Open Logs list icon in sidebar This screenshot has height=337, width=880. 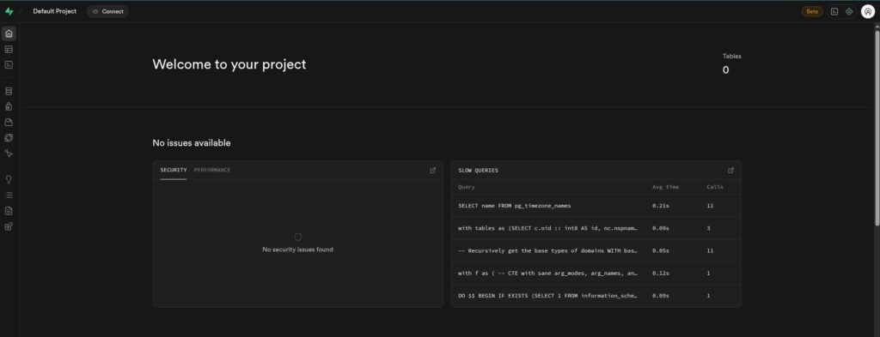(9, 196)
